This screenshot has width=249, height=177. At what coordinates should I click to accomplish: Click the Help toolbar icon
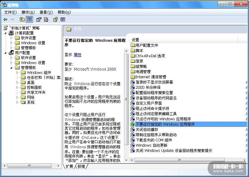[x=56, y=19]
